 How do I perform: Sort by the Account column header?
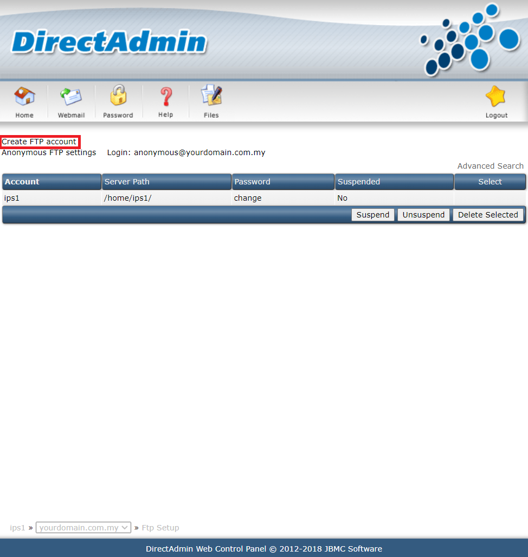pyautogui.click(x=22, y=182)
